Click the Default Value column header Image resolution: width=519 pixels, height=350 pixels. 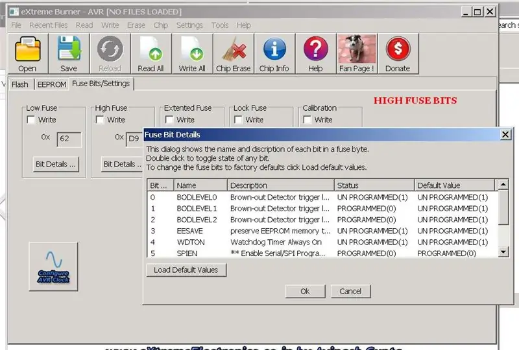[x=455, y=185]
